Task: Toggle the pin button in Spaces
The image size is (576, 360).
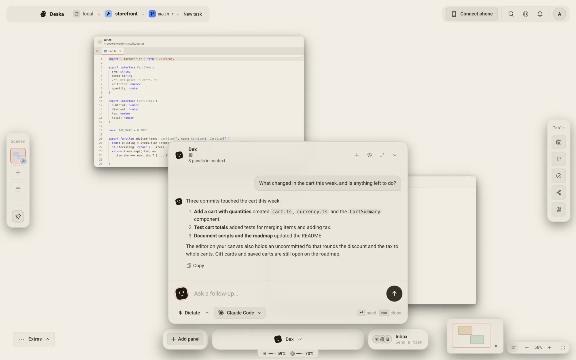Action: pyautogui.click(x=18, y=216)
